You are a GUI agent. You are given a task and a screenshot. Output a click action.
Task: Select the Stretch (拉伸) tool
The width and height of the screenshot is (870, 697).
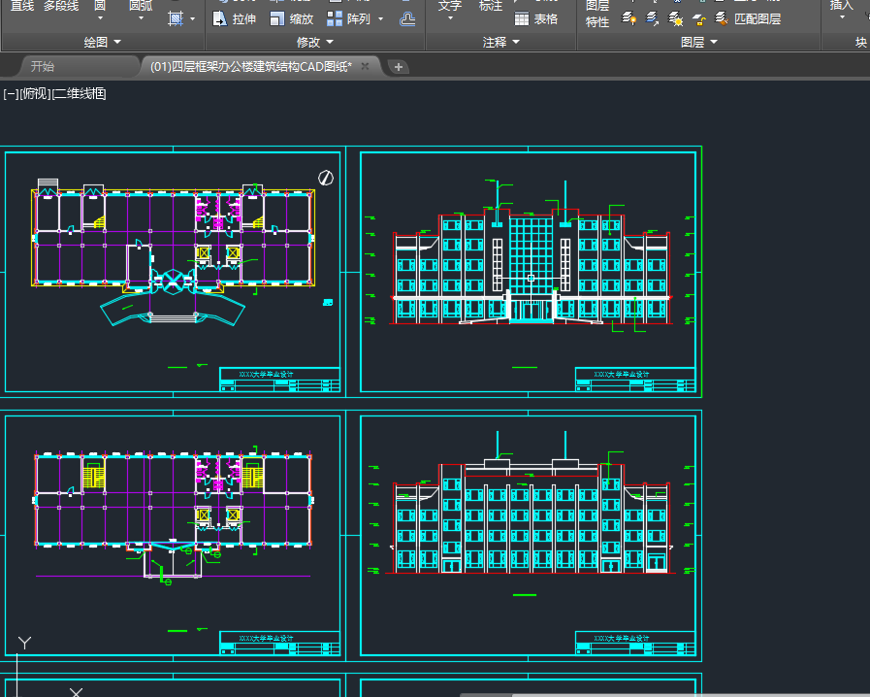coord(234,18)
